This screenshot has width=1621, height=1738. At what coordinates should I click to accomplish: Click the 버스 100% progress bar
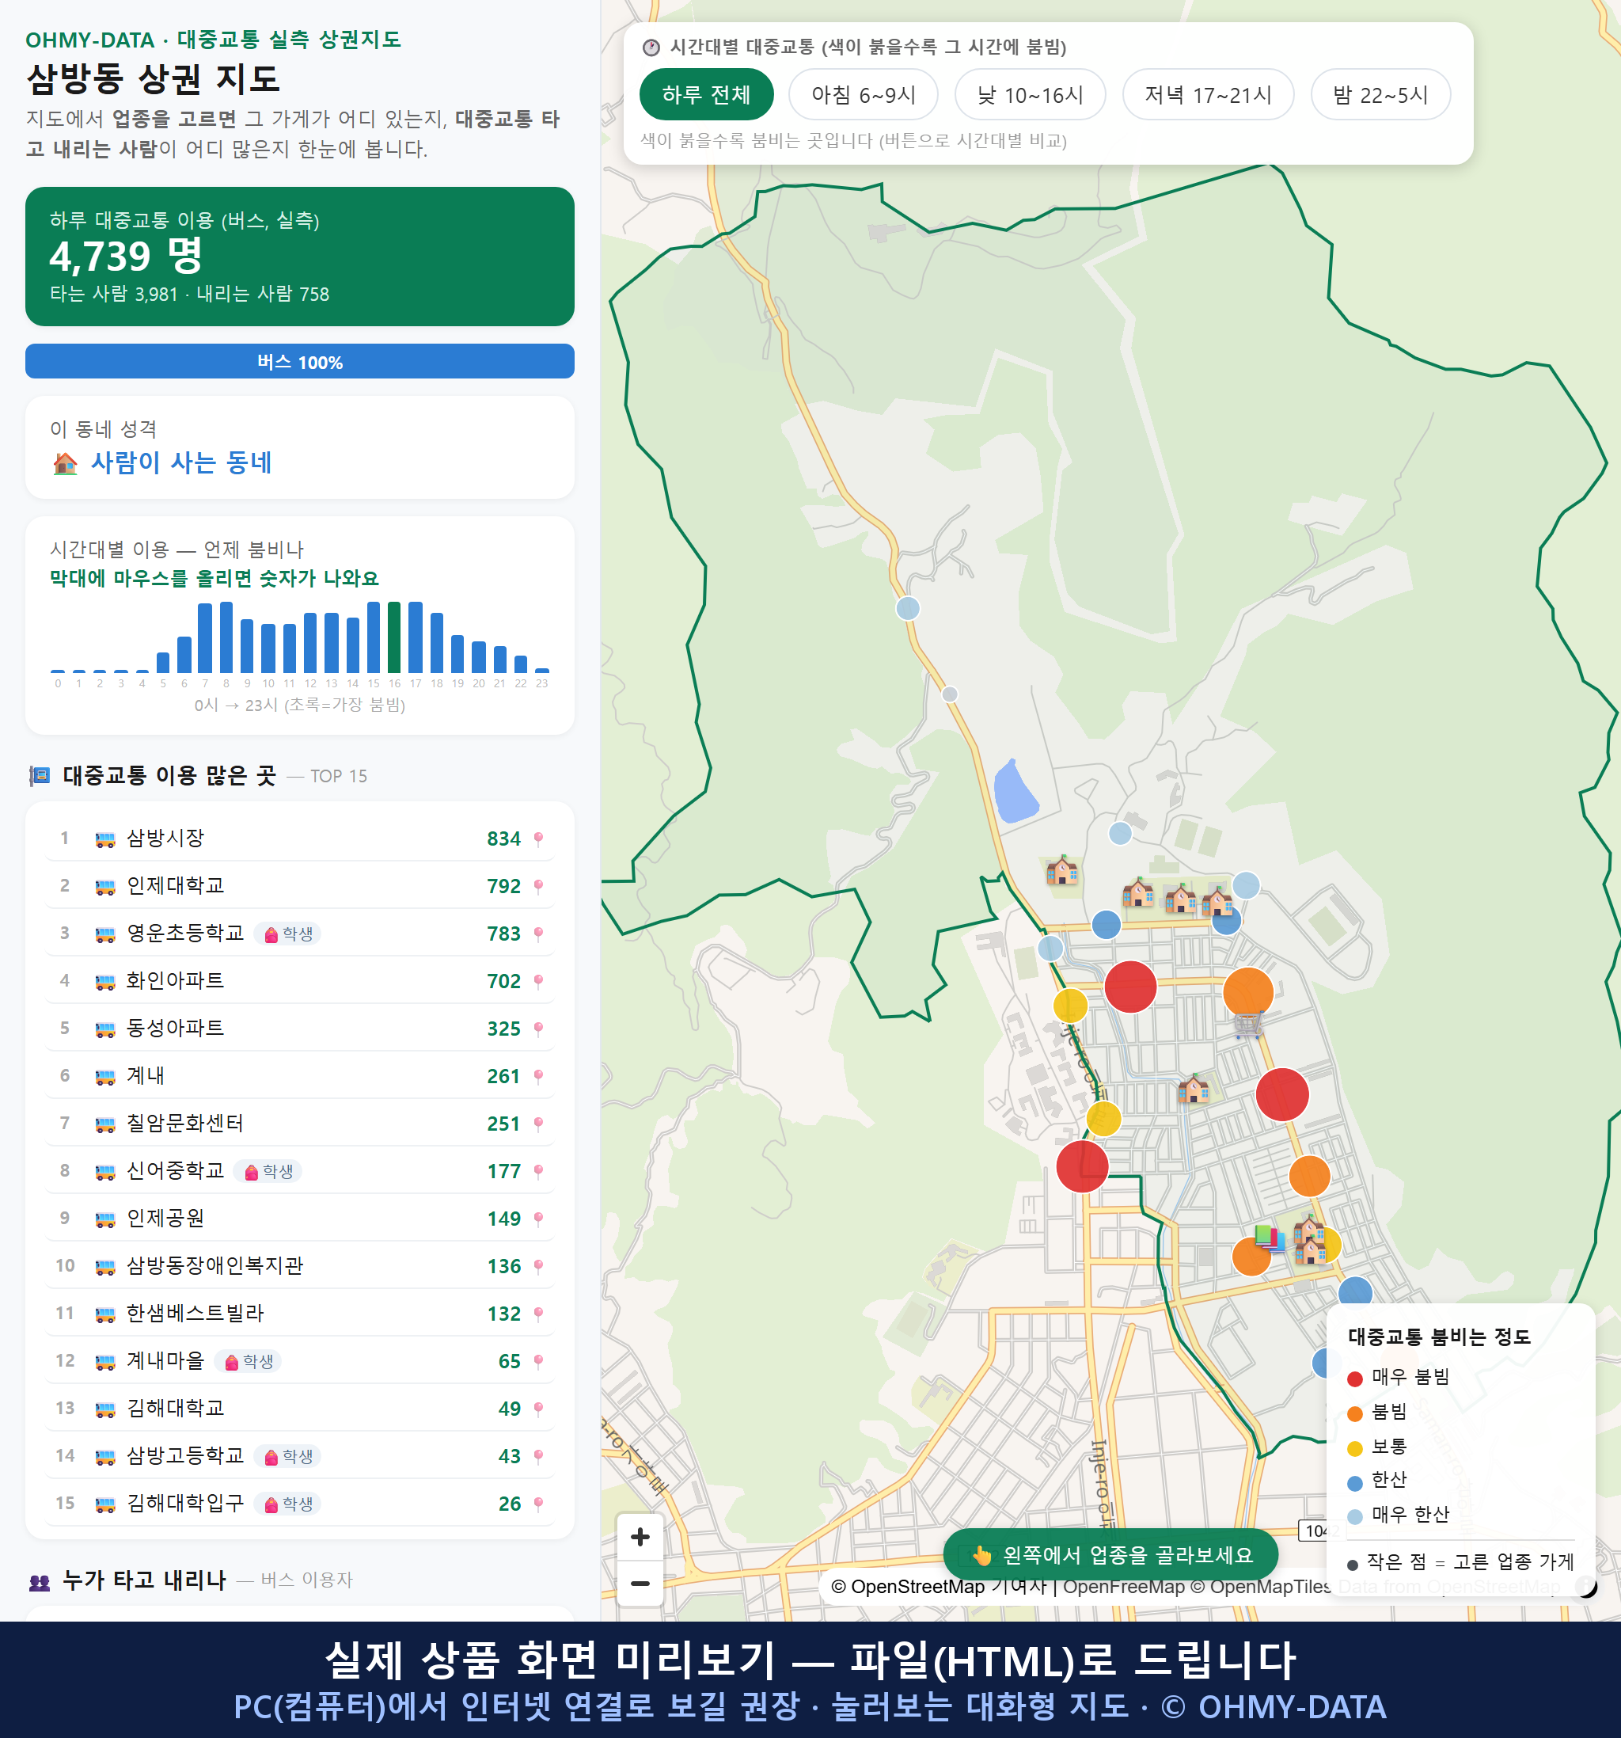point(300,362)
